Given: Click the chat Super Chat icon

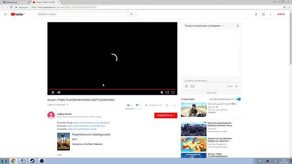Looking at the screenshot, I should tap(193, 86).
